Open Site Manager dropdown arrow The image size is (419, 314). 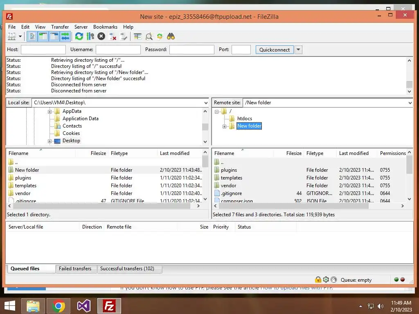[20, 36]
